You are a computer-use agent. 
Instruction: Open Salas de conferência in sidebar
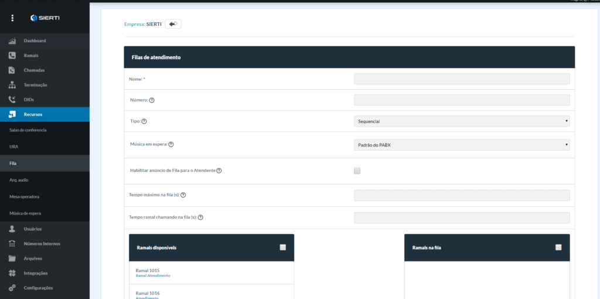pyautogui.click(x=28, y=130)
